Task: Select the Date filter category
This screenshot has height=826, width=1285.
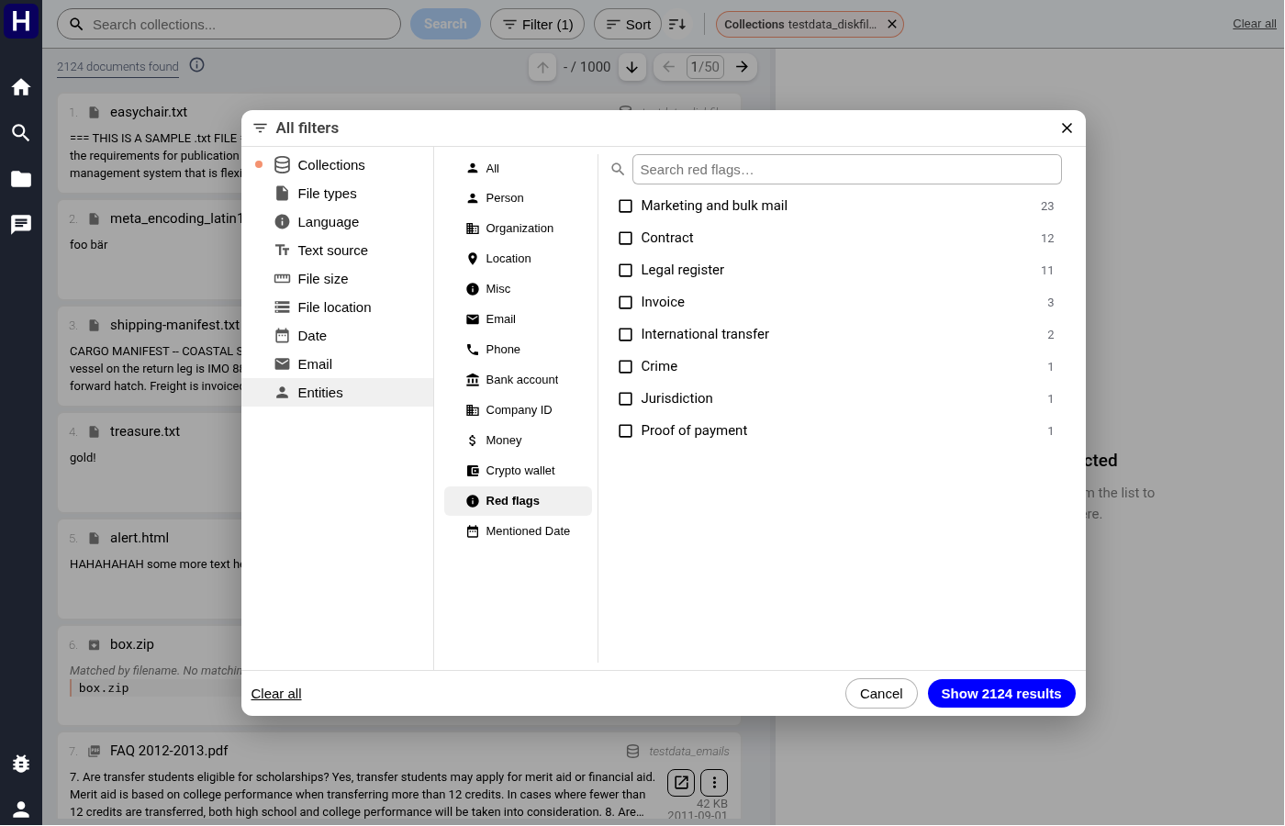Action: click(338, 336)
